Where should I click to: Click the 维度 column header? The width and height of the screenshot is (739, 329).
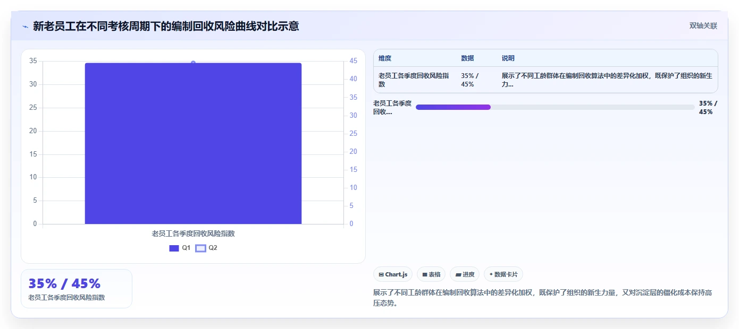(x=385, y=58)
